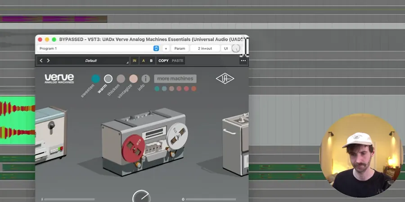Image resolution: width=405 pixels, height=202 pixels.
Task: Select the warm mode circle
Action: 108,79
